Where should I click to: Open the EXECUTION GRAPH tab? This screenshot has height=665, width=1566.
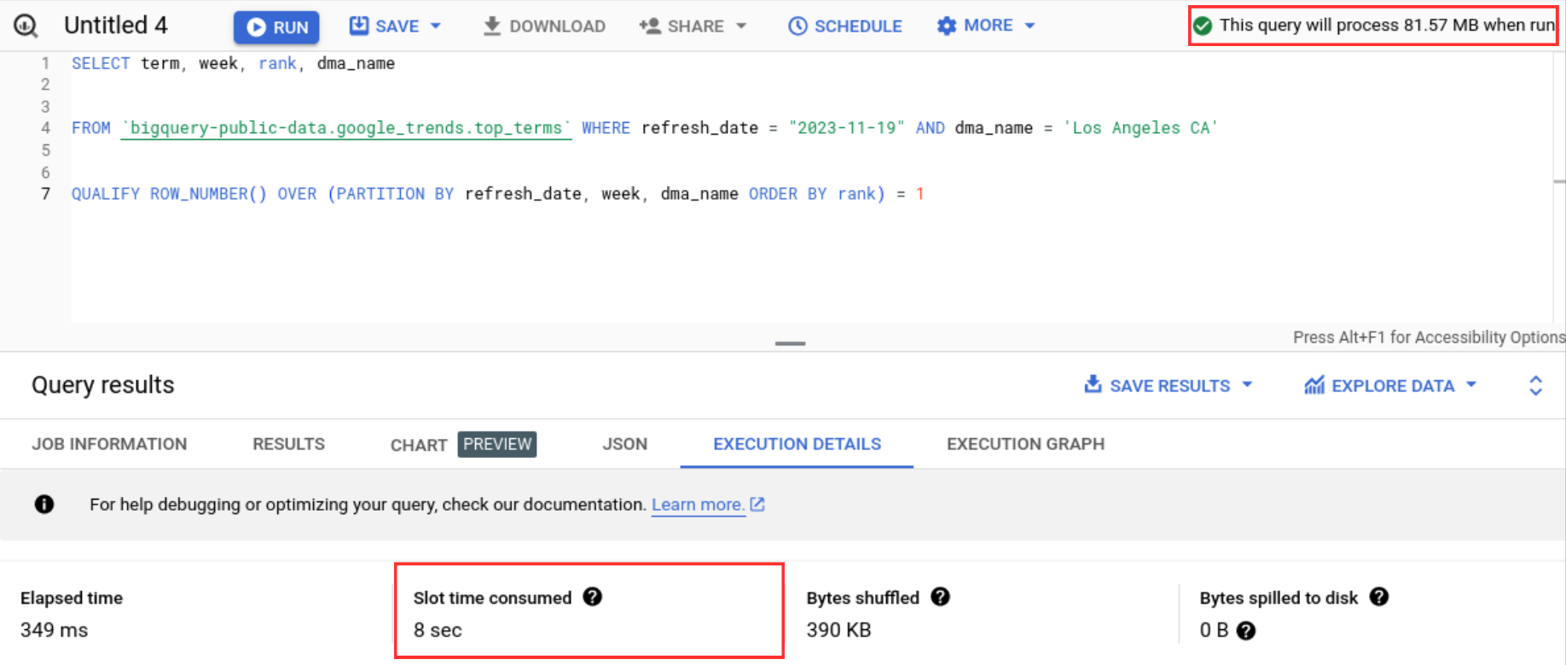(x=1025, y=444)
